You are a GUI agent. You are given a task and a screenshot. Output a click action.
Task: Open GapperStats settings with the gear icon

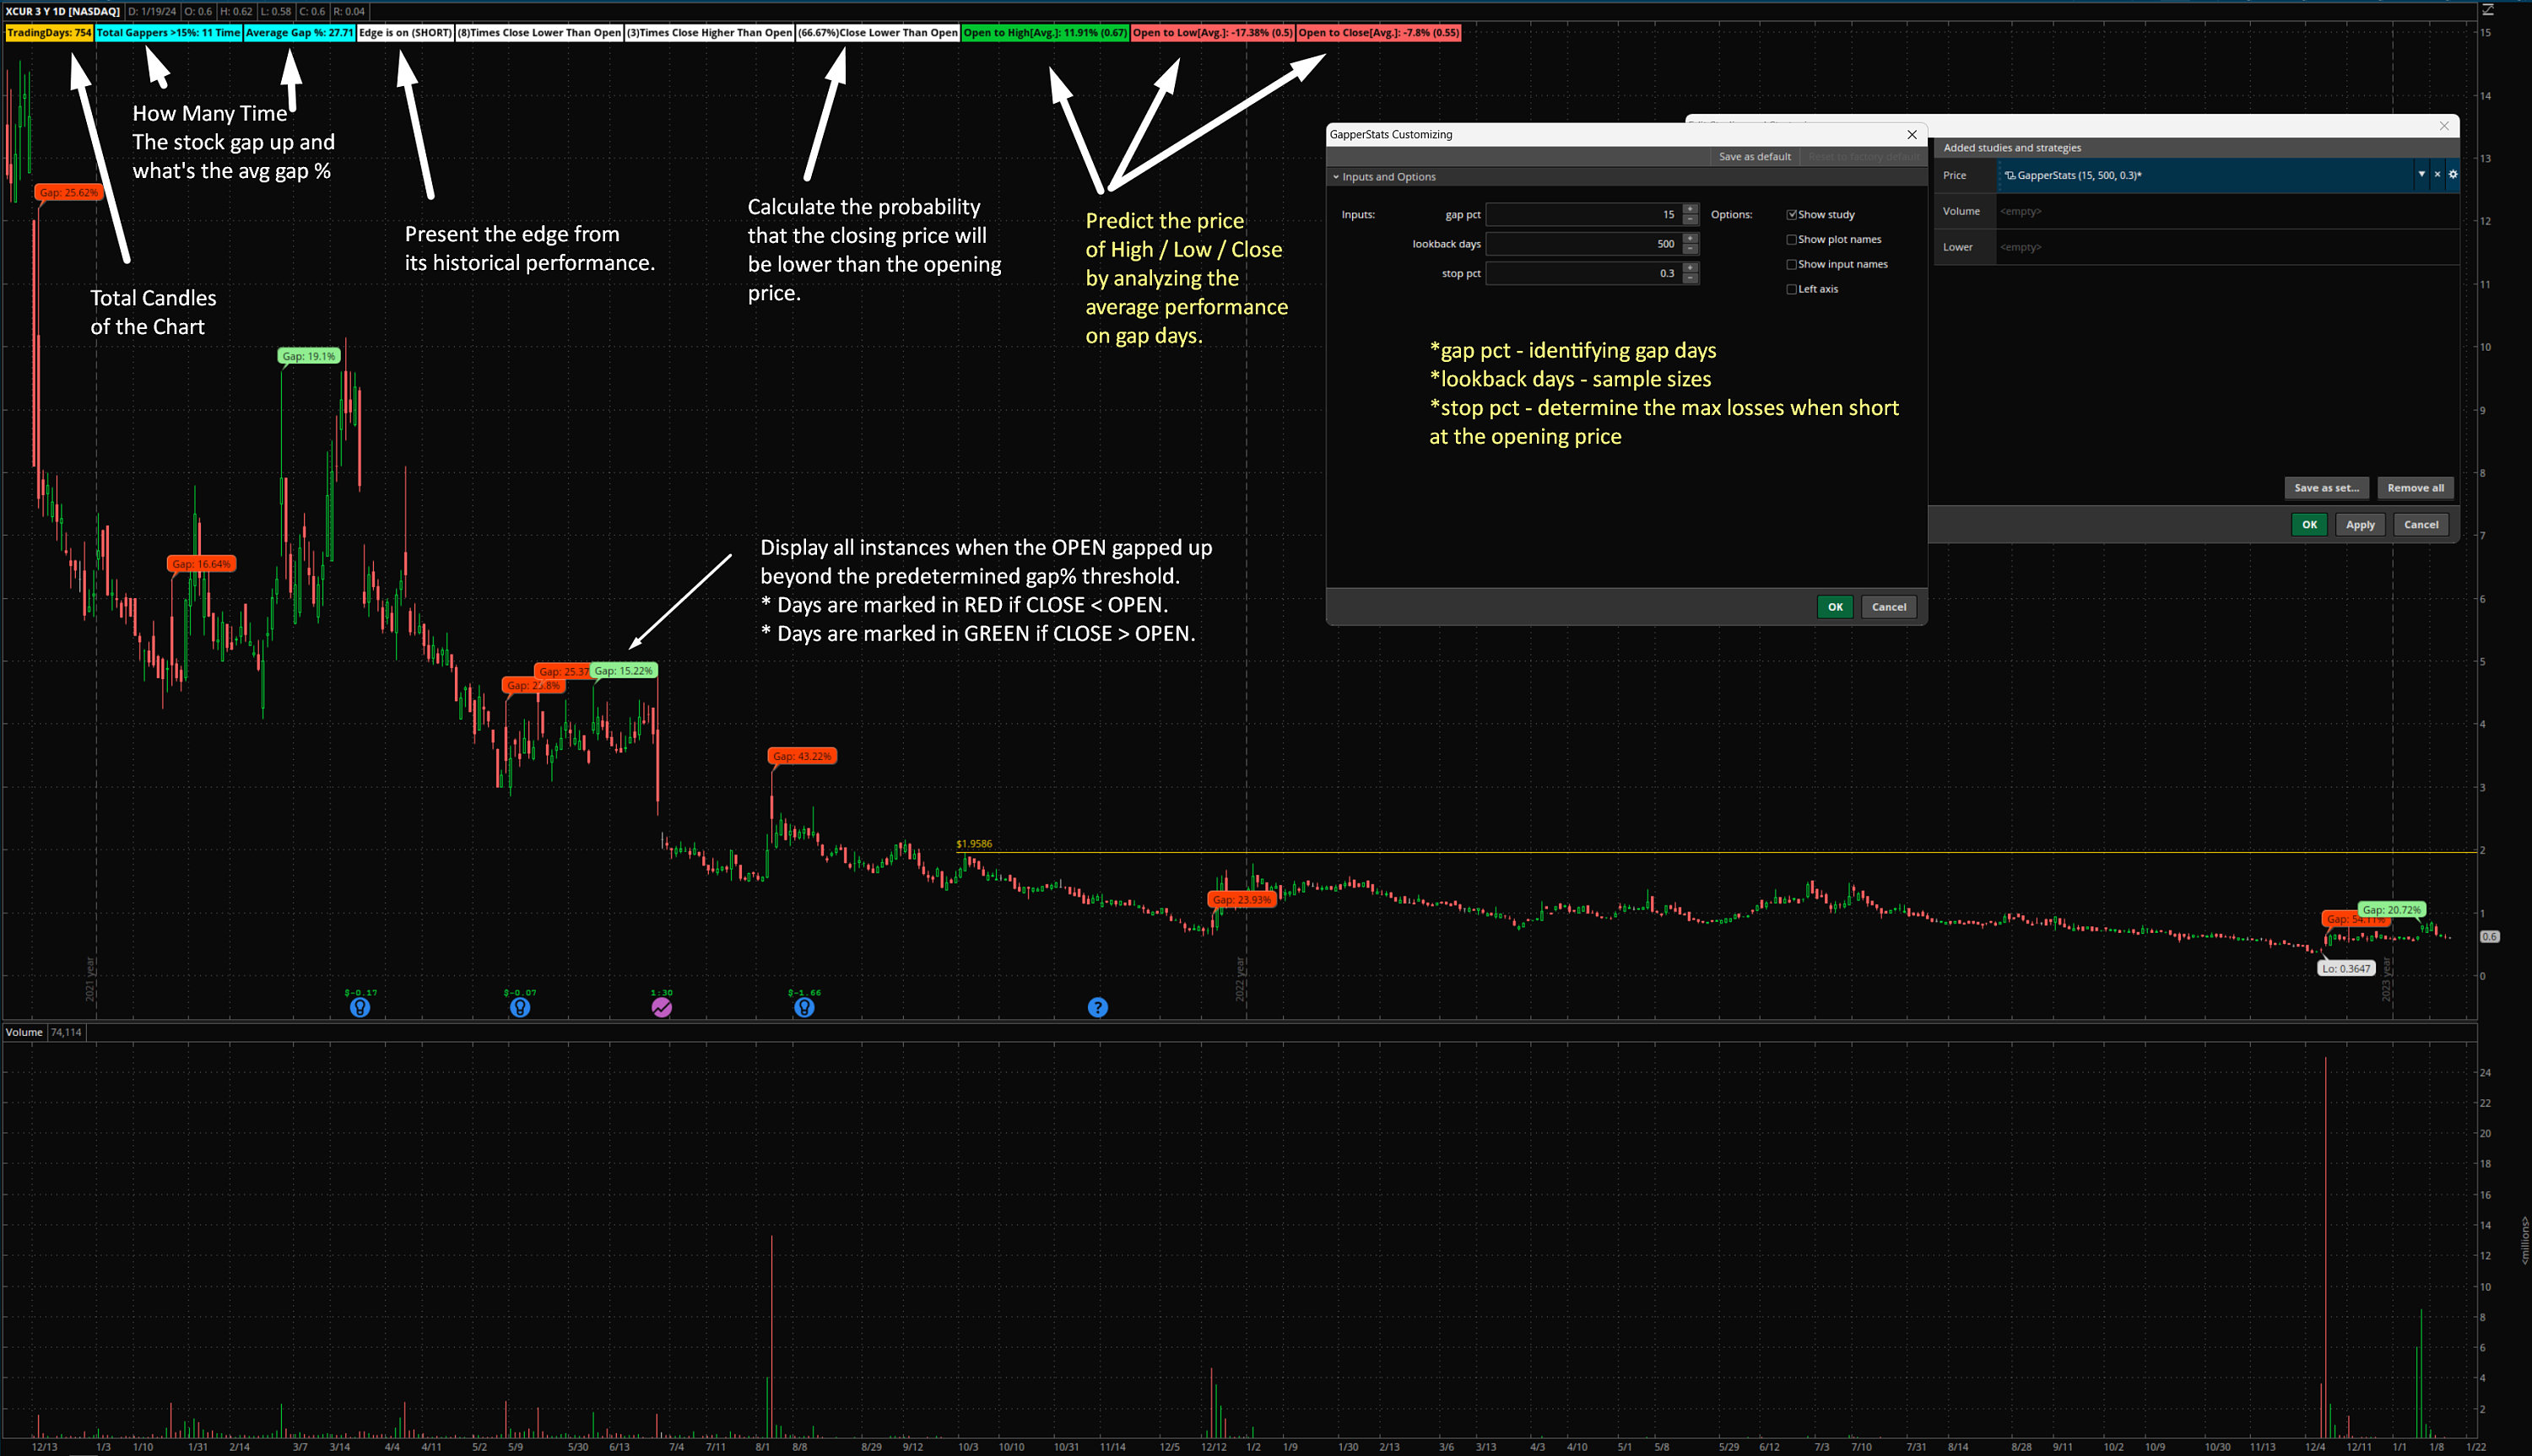[x=2453, y=176]
